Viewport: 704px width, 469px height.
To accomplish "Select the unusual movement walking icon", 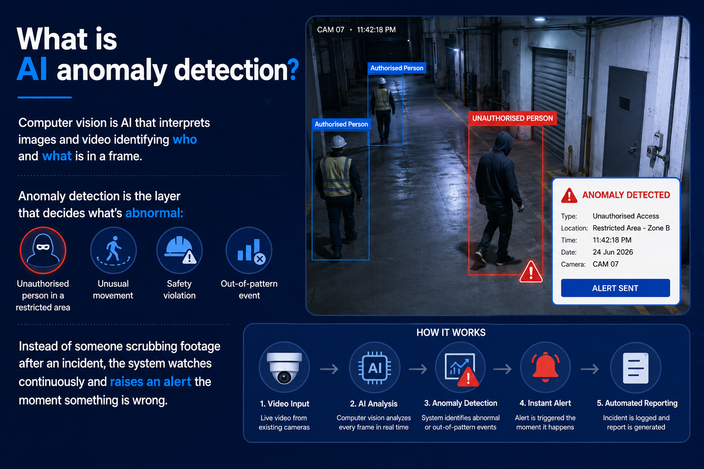I will (x=113, y=251).
